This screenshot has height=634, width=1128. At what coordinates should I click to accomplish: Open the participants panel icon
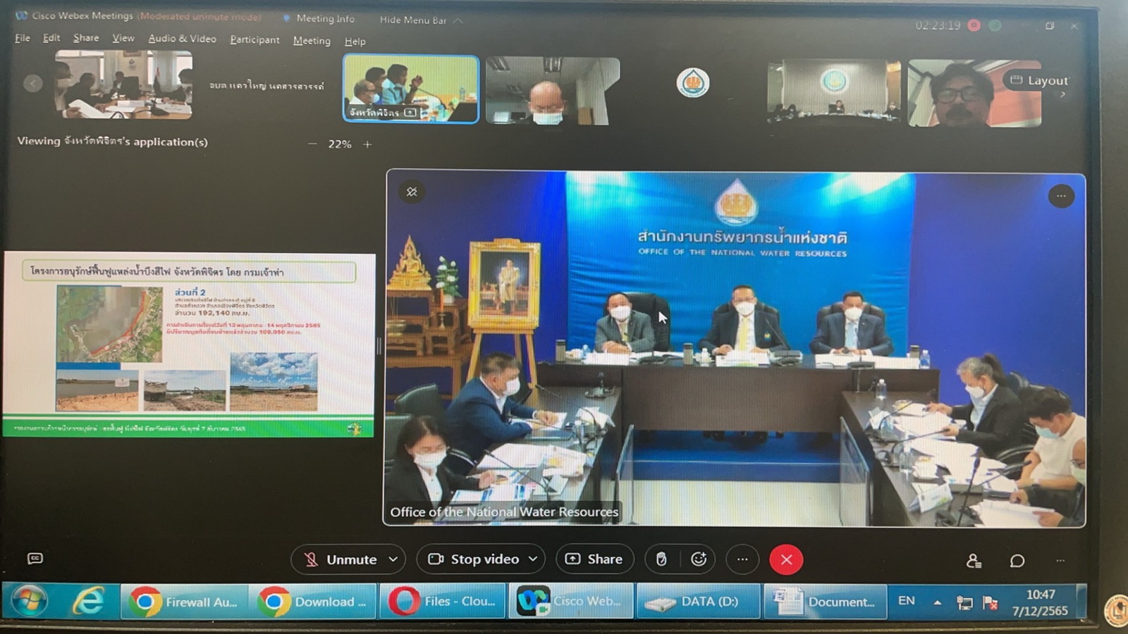[974, 561]
